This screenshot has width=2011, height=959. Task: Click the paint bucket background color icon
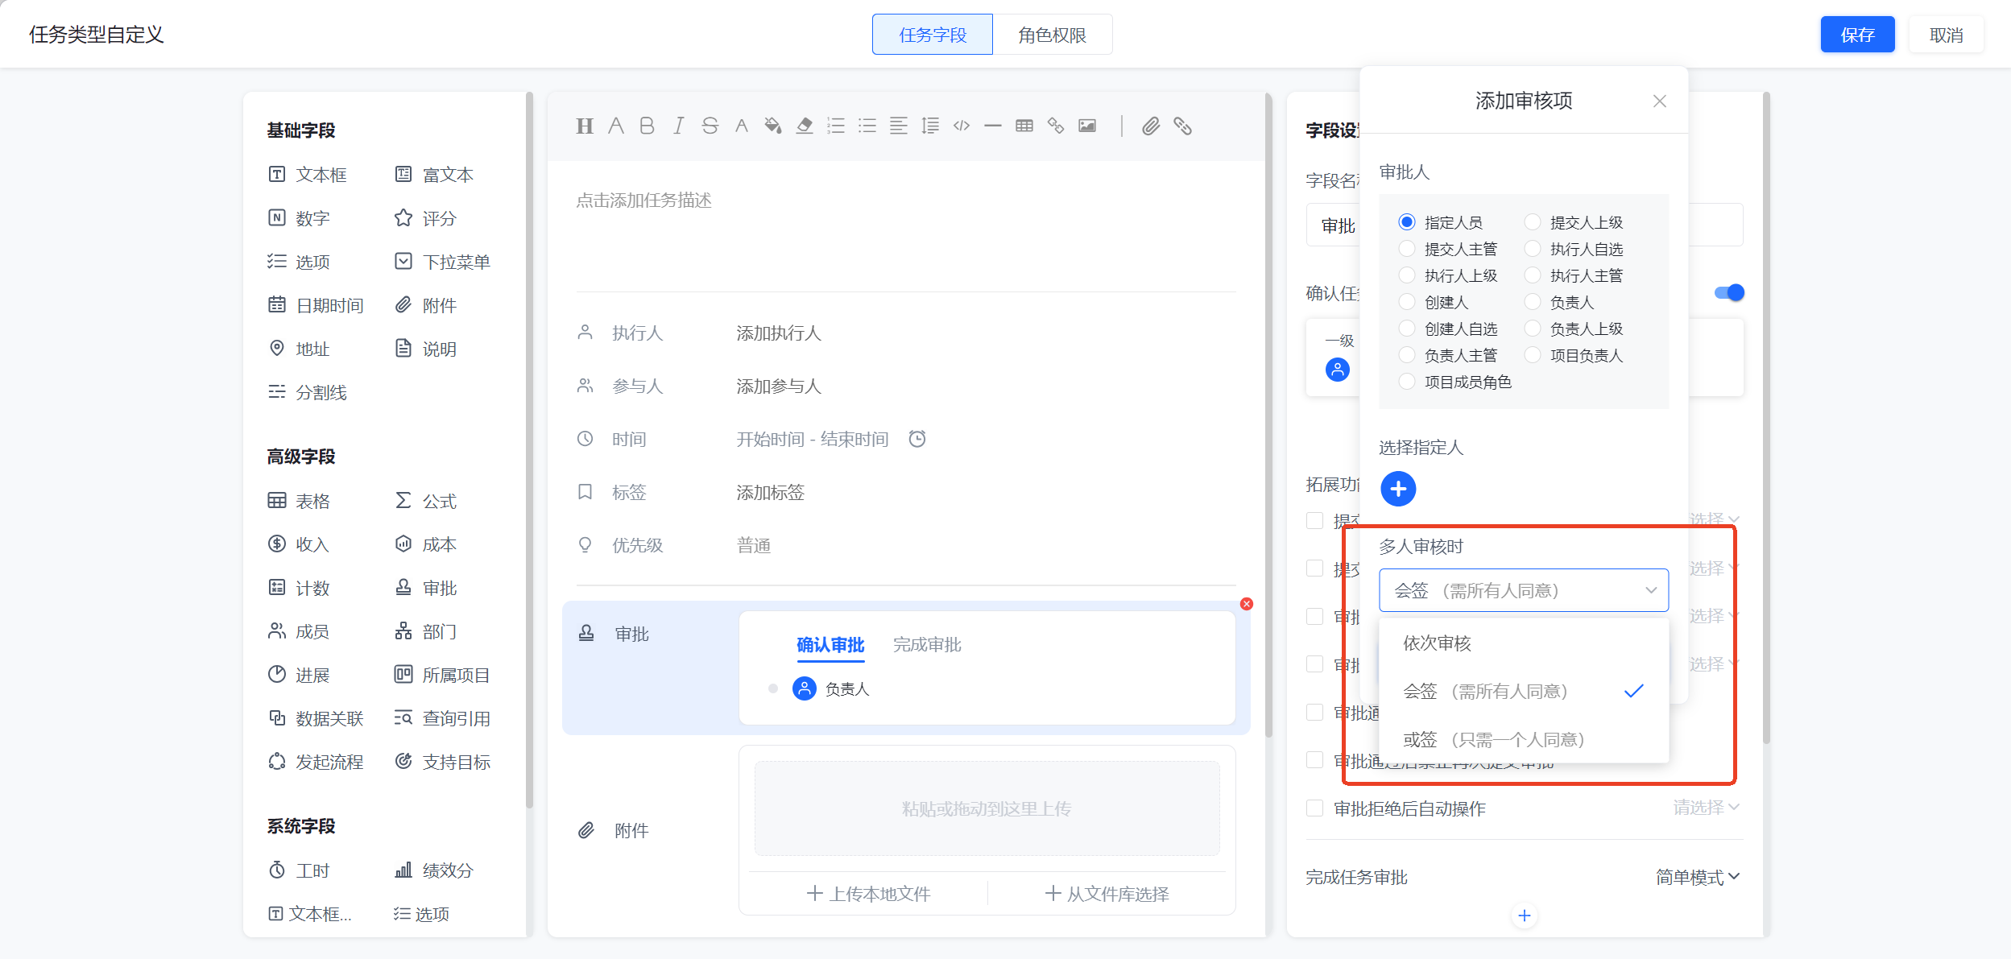tap(772, 126)
